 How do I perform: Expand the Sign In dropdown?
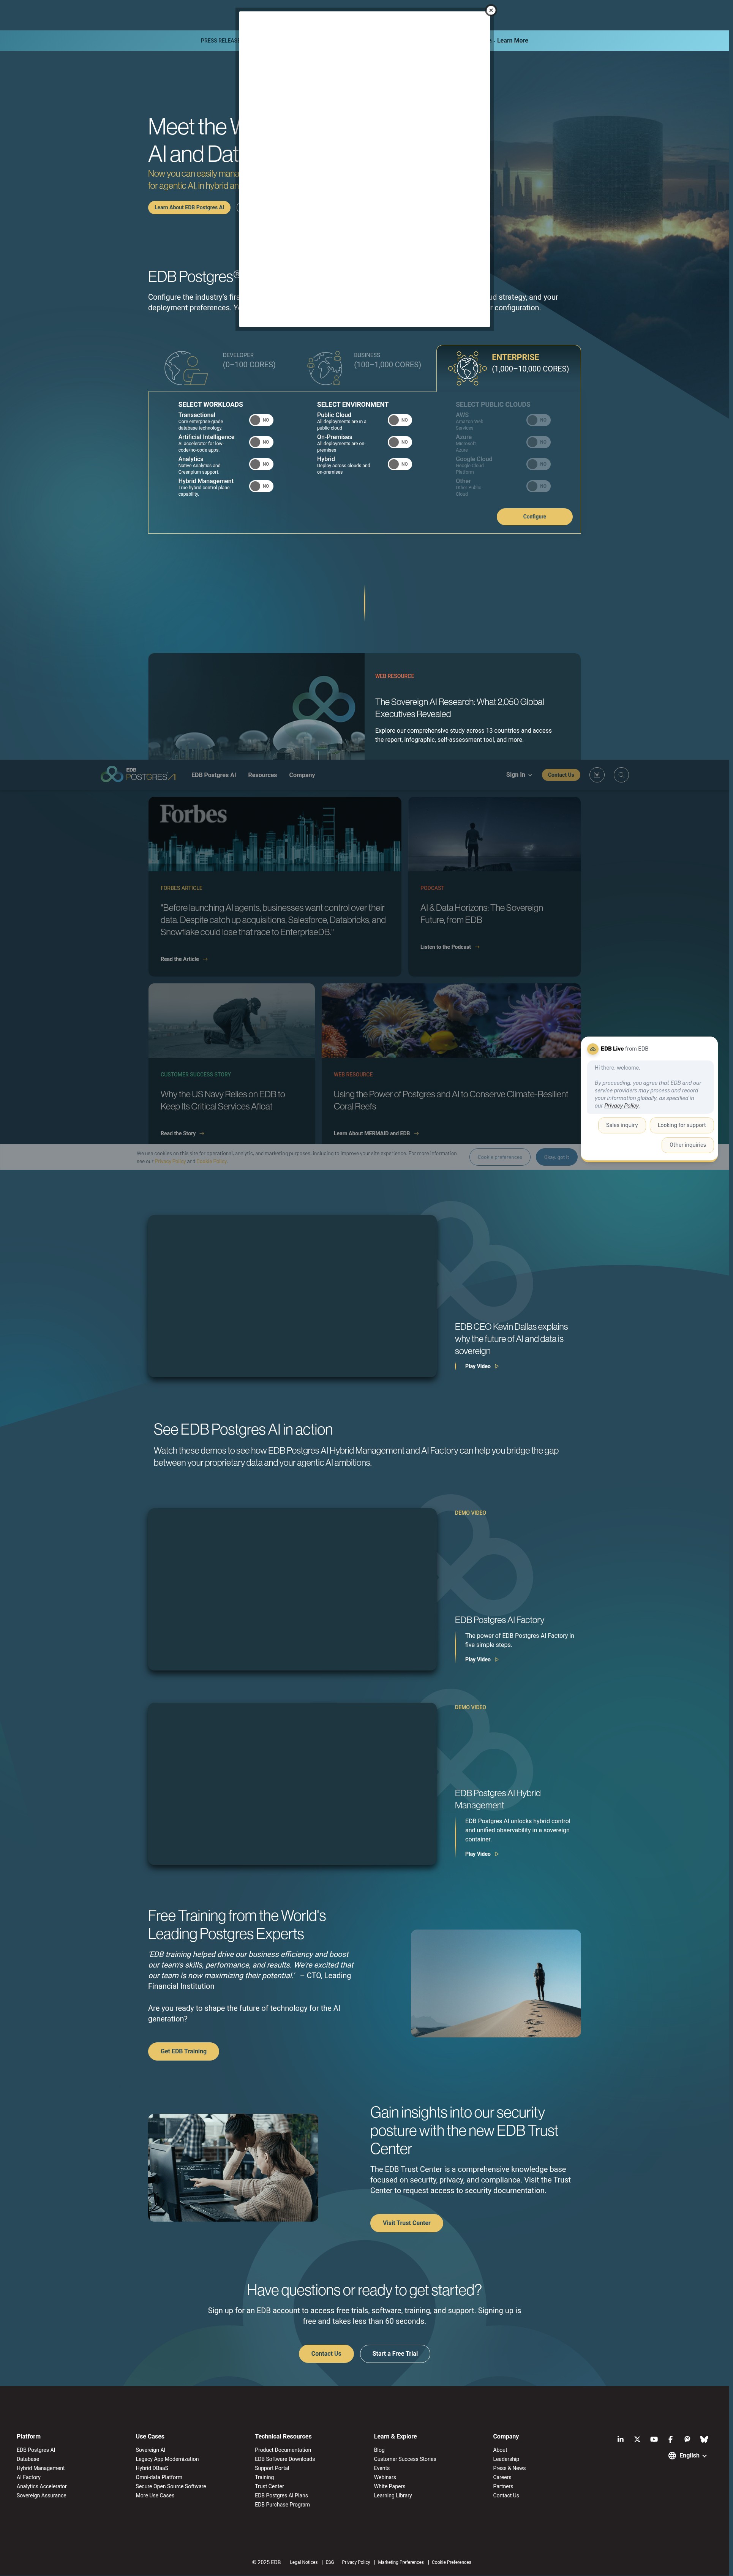tap(519, 775)
